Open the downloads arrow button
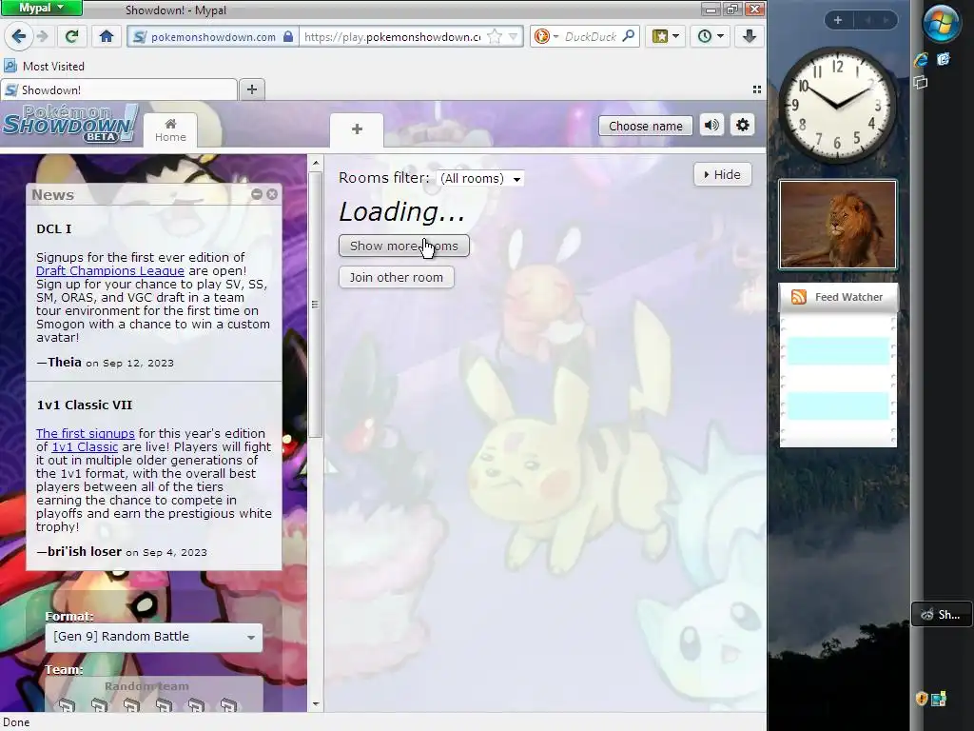The image size is (974, 731). 750,36
